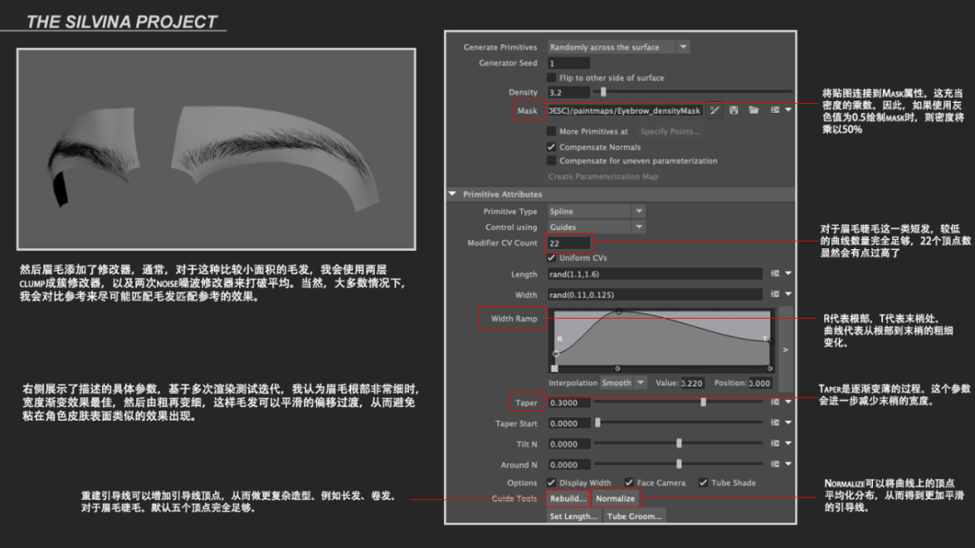
Task: Open the Primitive Type Spline dropdown
Action: click(639, 211)
